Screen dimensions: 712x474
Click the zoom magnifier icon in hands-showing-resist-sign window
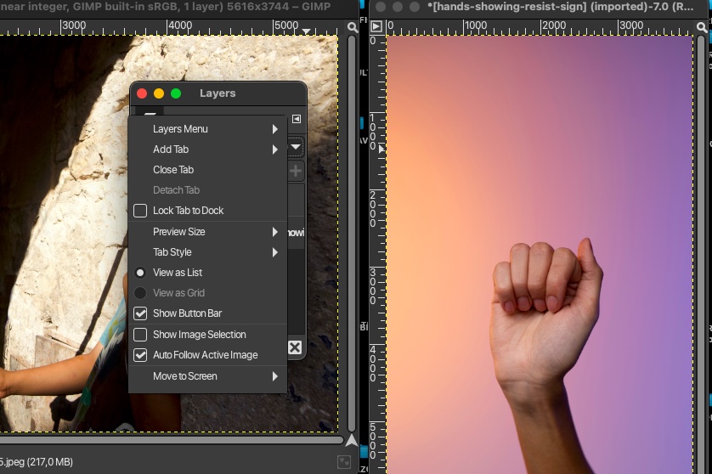coord(702,27)
